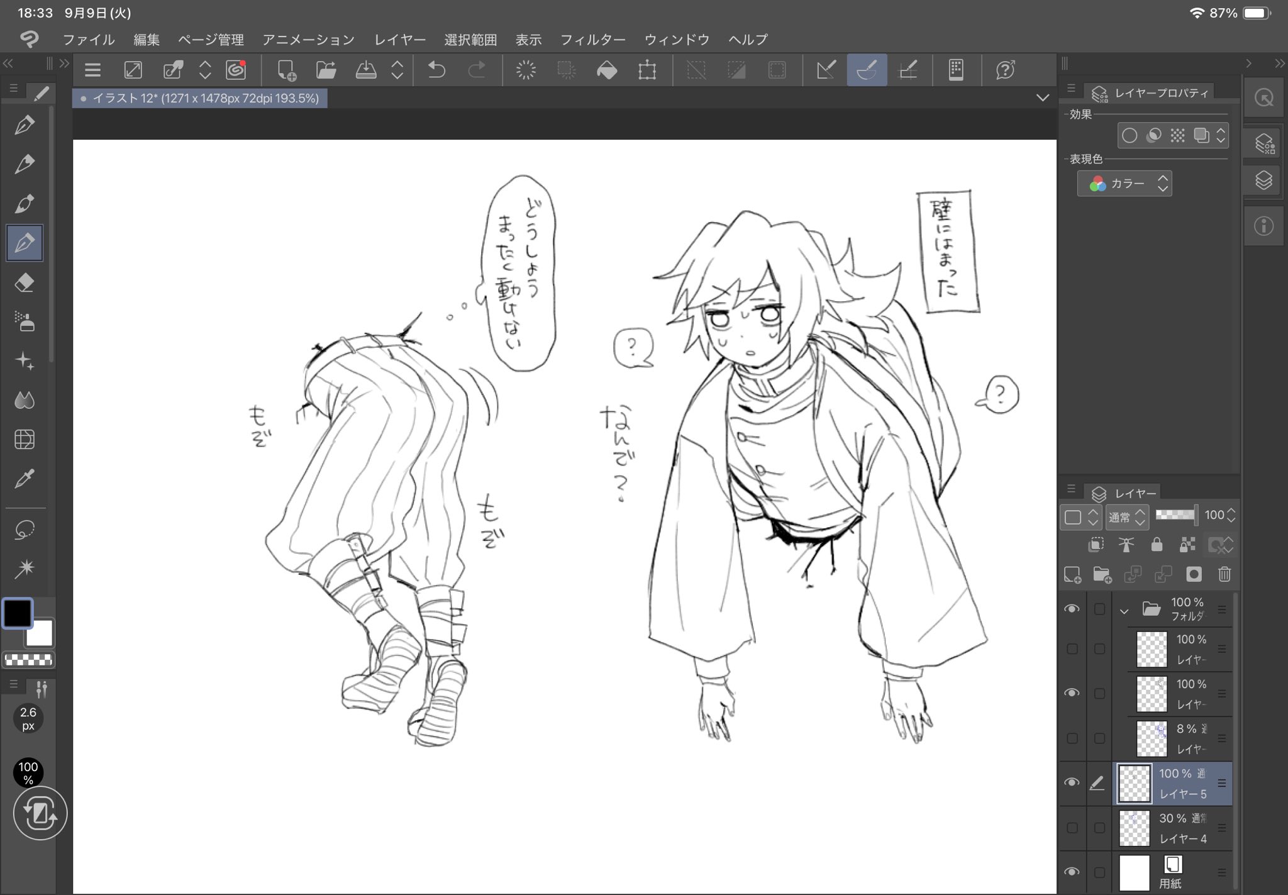
Task: Click the Delete layer trash icon
Action: click(x=1224, y=574)
